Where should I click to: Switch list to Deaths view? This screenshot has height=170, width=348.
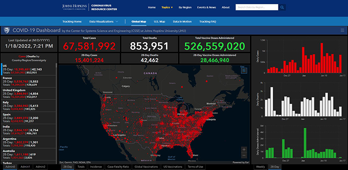click(x=30, y=56)
